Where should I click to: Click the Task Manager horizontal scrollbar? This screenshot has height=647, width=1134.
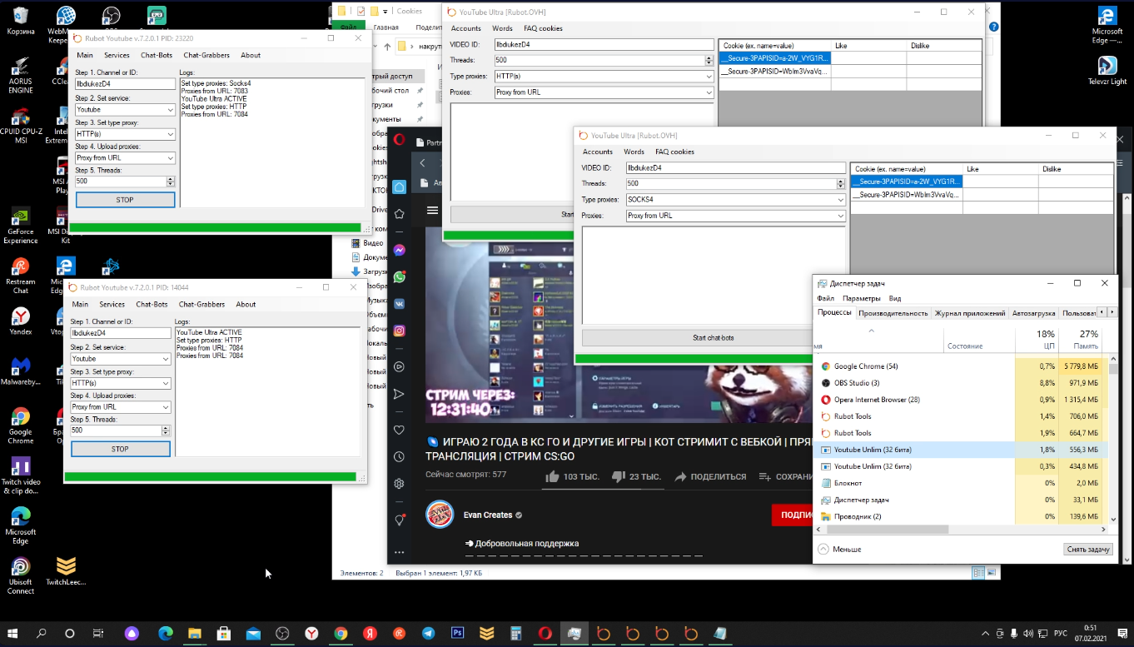[x=883, y=530]
